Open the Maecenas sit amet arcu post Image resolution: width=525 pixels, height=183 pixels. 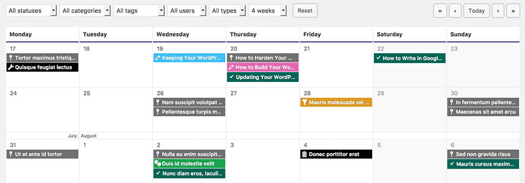(484, 111)
